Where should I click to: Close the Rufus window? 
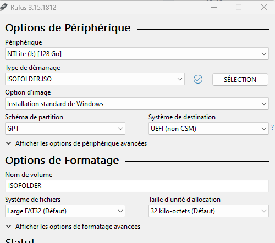tap(264, 7)
